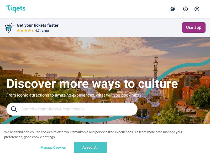The width and height of the screenshot is (210, 157).
Task: Tap the purple Use app button
Action: (x=193, y=27)
